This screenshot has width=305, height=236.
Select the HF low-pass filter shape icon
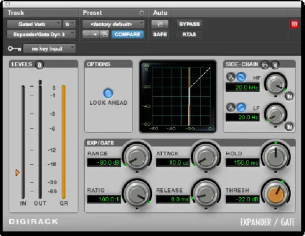click(x=241, y=77)
